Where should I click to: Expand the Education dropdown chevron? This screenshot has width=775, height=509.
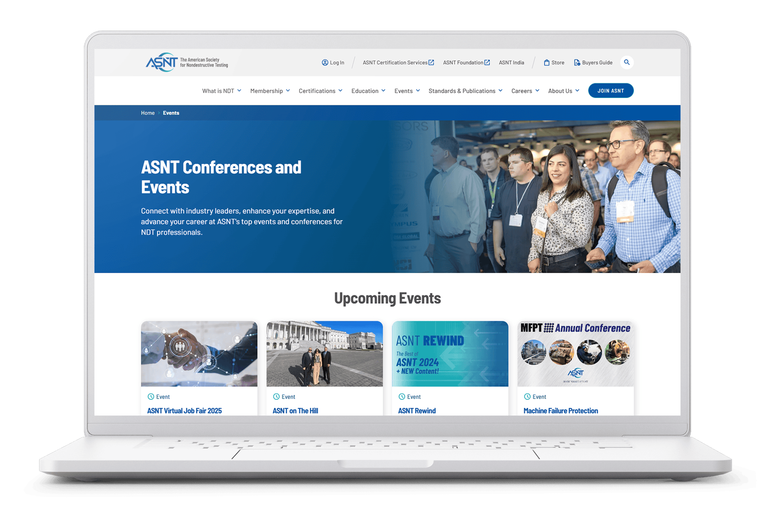[383, 91]
